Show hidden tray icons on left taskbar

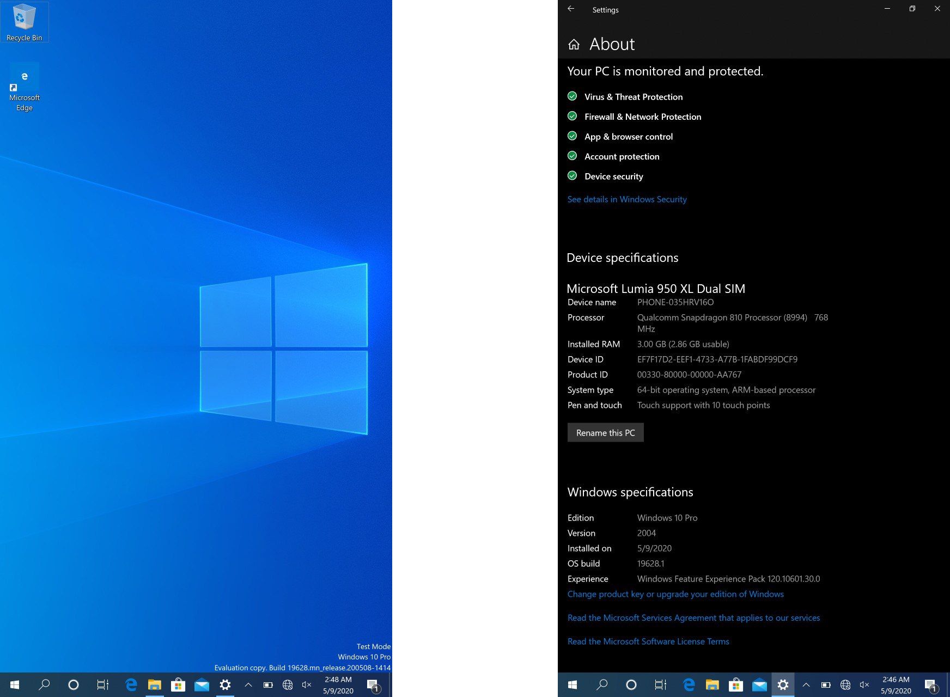tap(248, 684)
